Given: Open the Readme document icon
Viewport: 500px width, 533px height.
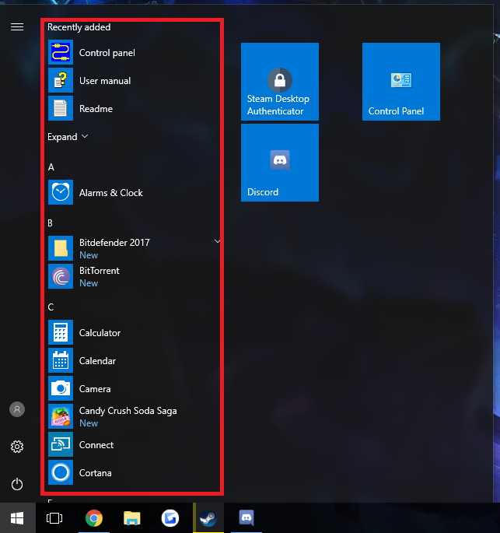Looking at the screenshot, I should click(61, 108).
